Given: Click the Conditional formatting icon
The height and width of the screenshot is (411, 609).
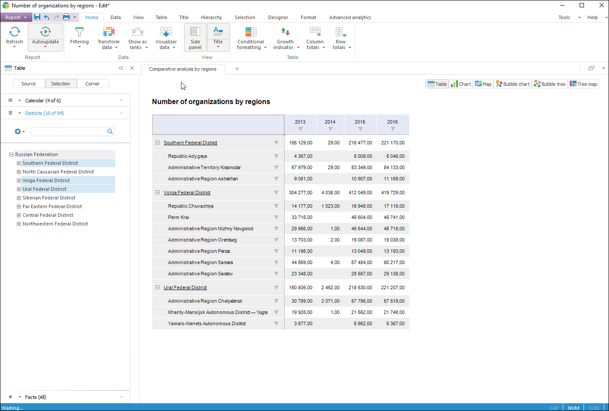Looking at the screenshot, I should pos(250,32).
